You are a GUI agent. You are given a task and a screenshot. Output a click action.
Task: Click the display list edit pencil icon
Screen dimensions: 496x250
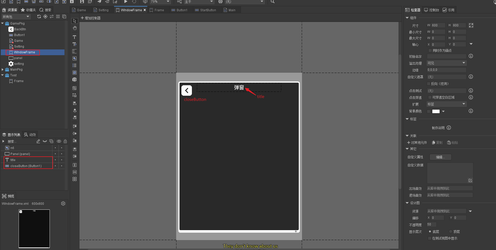pyautogui.click(x=38, y=141)
